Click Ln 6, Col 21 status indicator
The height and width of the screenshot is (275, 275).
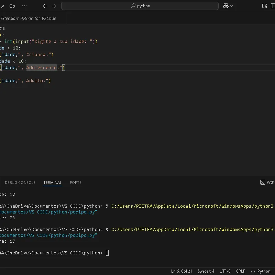(x=181, y=271)
